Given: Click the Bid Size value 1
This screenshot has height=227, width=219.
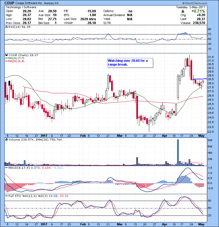Looking at the screenshot, I should 56,23.
